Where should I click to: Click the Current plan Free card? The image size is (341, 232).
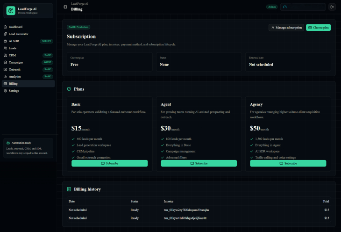(x=110, y=62)
